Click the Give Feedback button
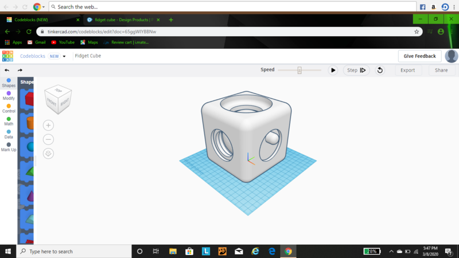The image size is (459, 258). (420, 56)
